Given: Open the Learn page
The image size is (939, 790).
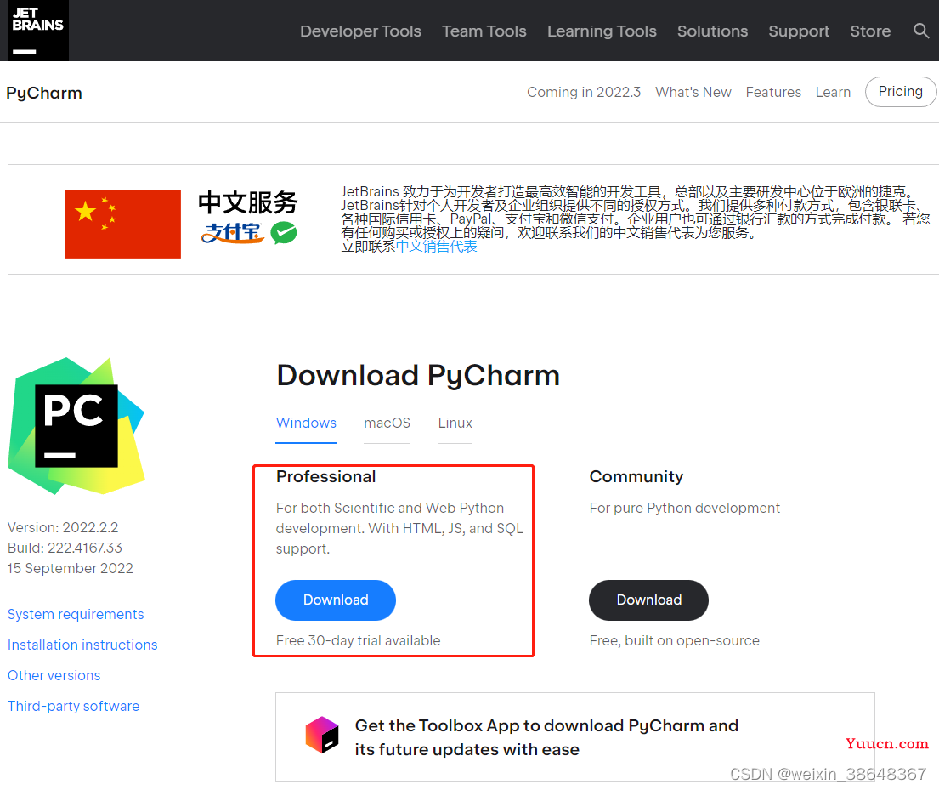Looking at the screenshot, I should point(833,92).
